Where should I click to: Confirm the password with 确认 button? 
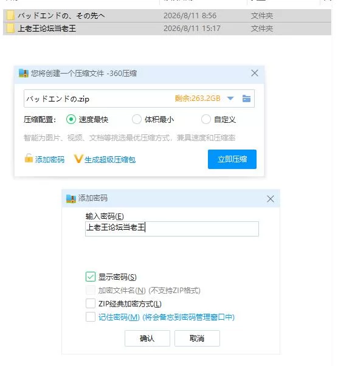(147, 338)
